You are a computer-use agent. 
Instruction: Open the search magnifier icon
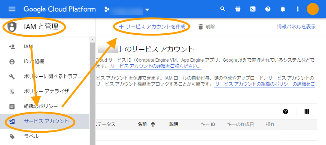[223, 9]
